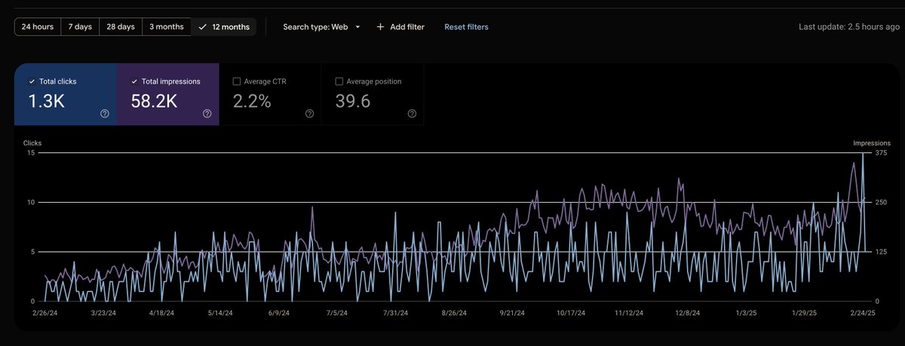
Task: Click the 2.2% average CTR value
Action: click(252, 101)
